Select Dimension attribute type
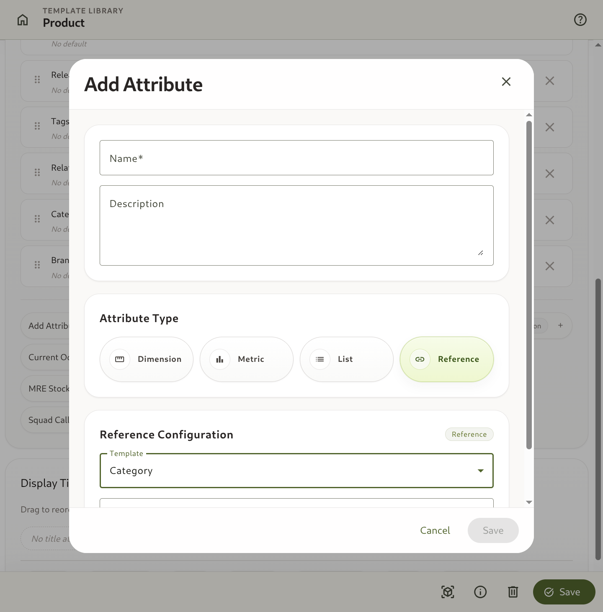The height and width of the screenshot is (612, 603). click(x=147, y=359)
